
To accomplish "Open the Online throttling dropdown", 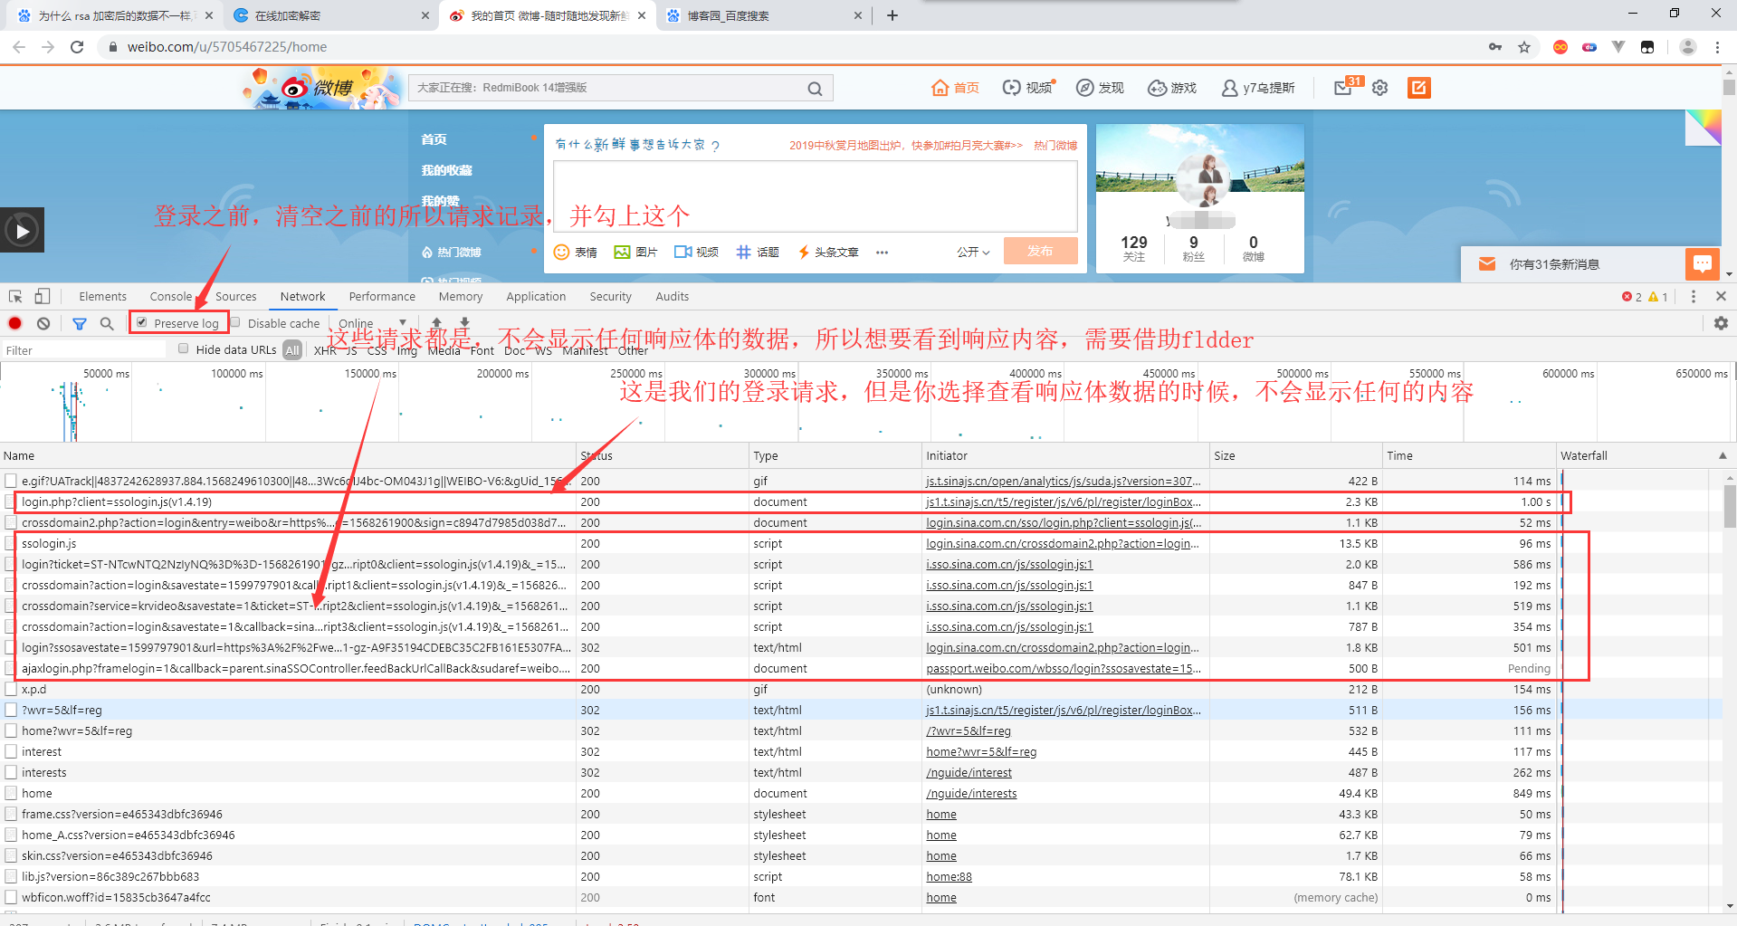I will click(373, 323).
